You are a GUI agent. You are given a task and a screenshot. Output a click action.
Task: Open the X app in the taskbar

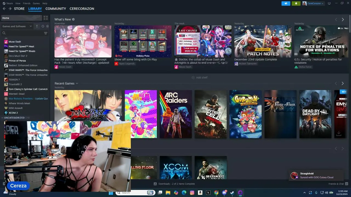pyautogui.click(x=208, y=193)
